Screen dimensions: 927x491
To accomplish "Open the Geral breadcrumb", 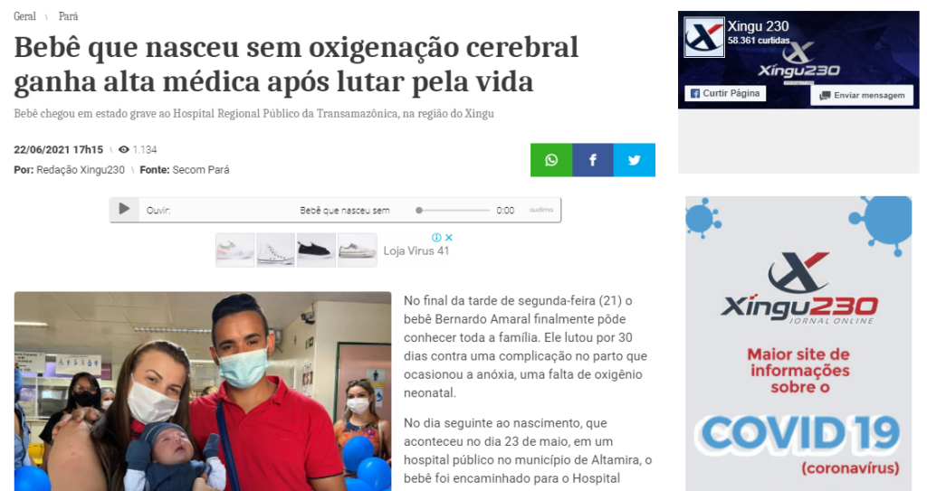I will (x=24, y=16).
